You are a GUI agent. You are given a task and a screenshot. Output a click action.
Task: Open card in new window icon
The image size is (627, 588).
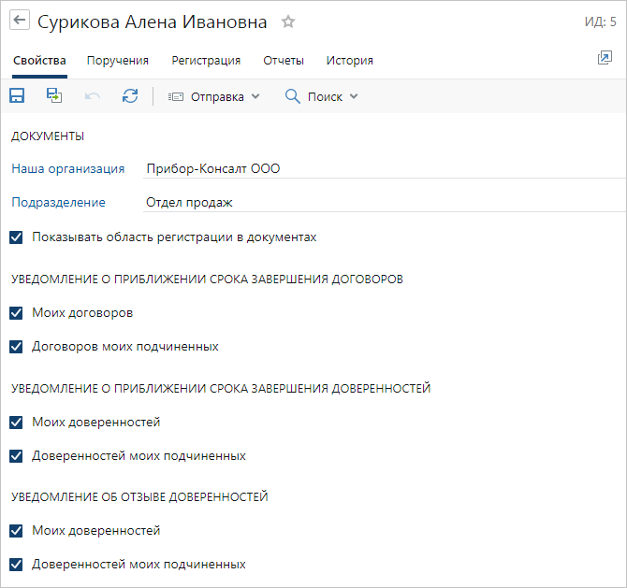tap(604, 59)
